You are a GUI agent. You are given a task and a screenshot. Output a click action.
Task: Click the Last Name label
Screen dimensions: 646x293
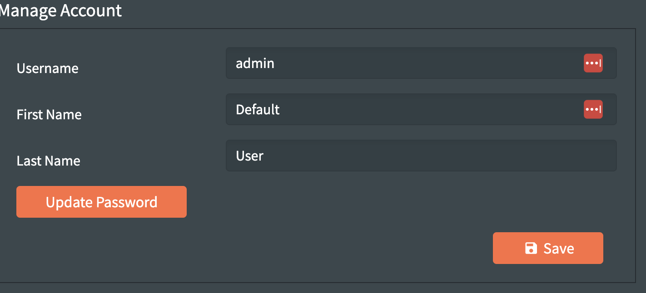coord(49,161)
